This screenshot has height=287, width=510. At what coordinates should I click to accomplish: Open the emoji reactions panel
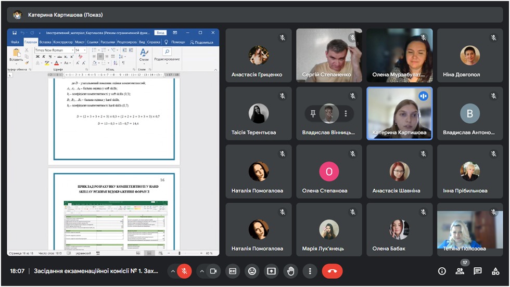(x=252, y=271)
